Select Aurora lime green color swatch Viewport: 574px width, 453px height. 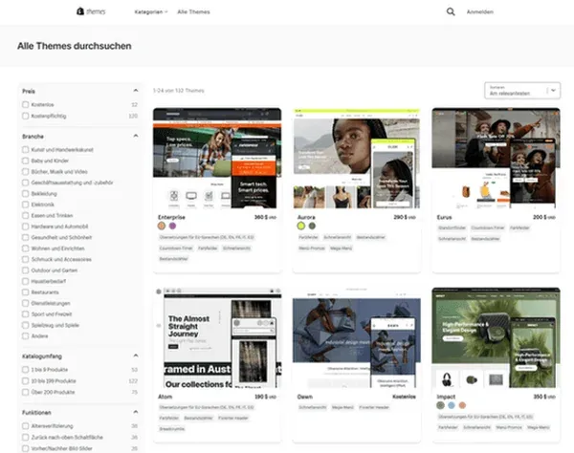point(301,226)
